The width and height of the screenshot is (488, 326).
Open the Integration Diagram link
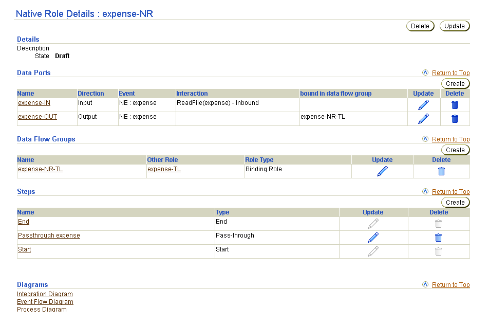[45, 294]
